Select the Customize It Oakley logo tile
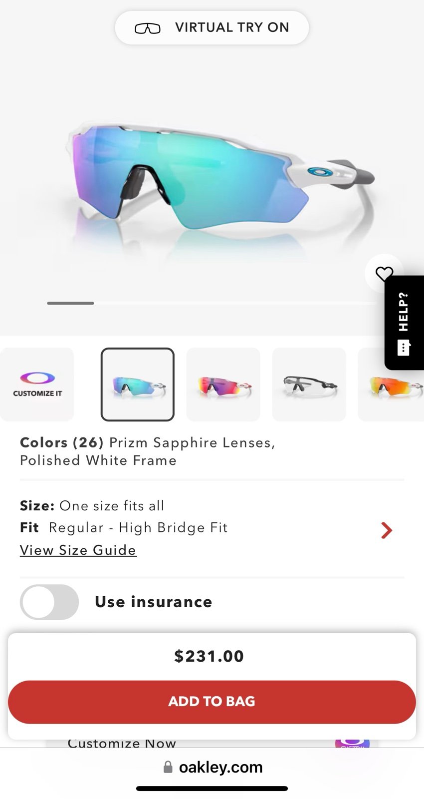The width and height of the screenshot is (424, 799). (x=37, y=385)
